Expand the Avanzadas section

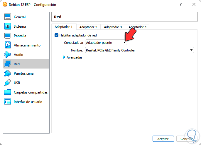click(x=64, y=57)
